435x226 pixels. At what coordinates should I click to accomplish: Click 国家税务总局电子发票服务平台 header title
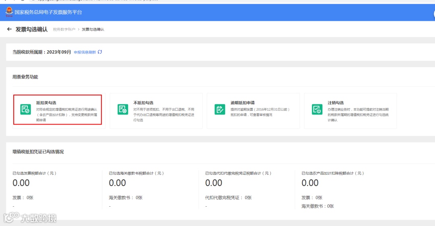(48, 12)
